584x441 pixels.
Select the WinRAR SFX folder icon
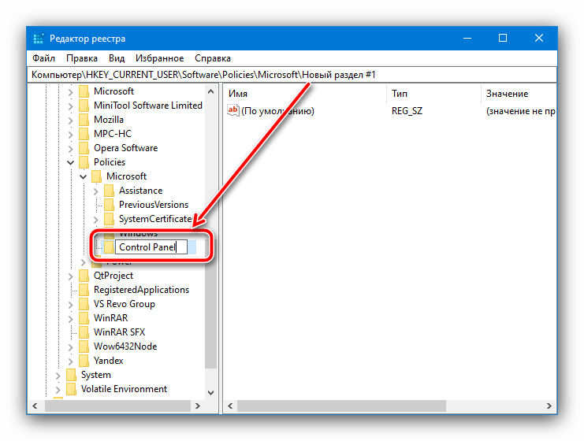pos(84,332)
